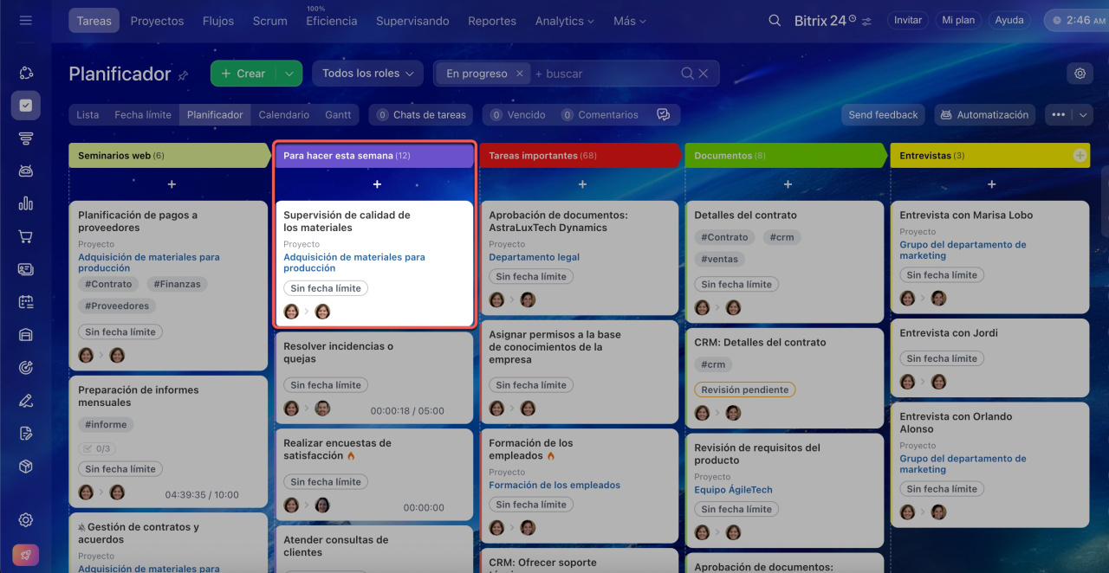Viewport: 1109px width, 573px height.
Task: Open the bar chart analytics sidebar icon
Action: coord(25,203)
